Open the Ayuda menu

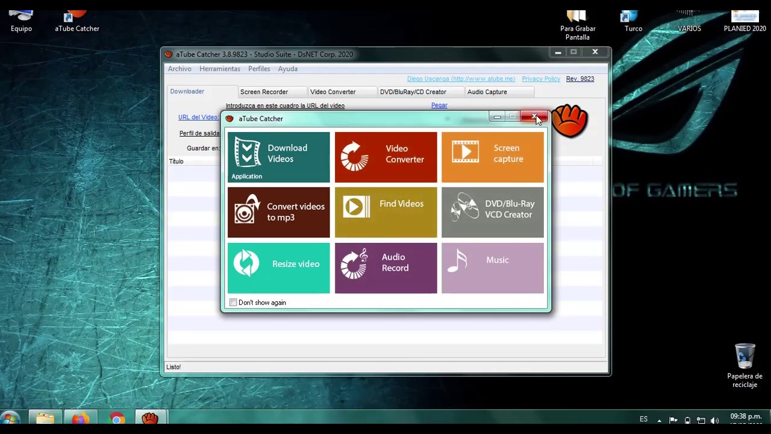[x=288, y=69]
